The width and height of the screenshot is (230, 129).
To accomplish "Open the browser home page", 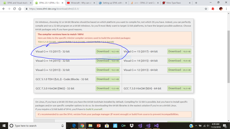I will coord(20,9).
